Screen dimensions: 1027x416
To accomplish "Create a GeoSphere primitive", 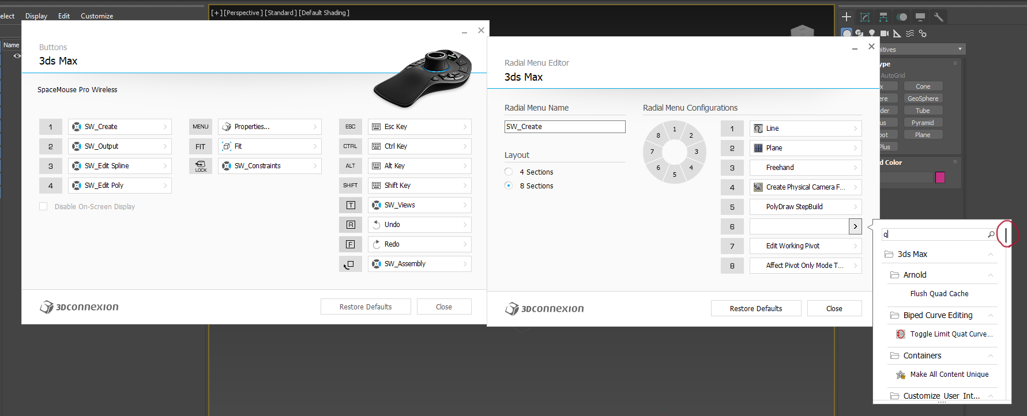I will pos(923,99).
